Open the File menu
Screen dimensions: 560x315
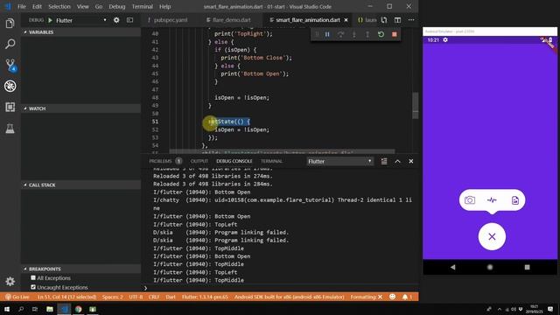point(21,6)
